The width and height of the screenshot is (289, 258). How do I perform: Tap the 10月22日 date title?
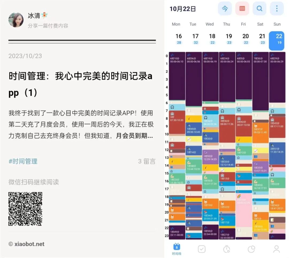pyautogui.click(x=183, y=9)
